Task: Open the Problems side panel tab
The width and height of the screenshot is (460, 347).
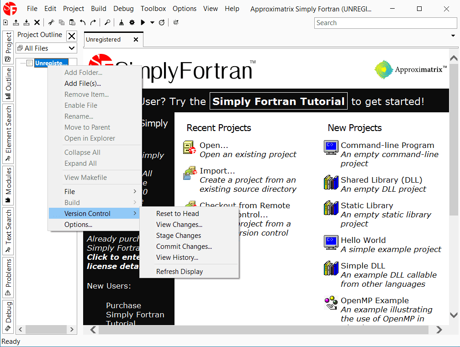Action: [x=8, y=278]
